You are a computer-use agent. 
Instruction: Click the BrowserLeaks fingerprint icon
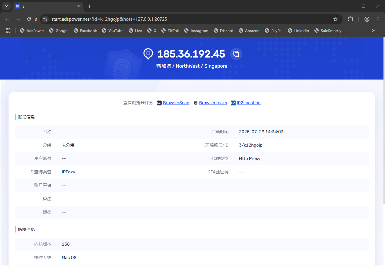tap(196, 103)
